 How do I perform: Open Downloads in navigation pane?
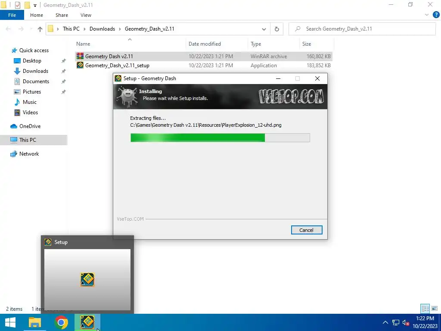[x=35, y=71]
